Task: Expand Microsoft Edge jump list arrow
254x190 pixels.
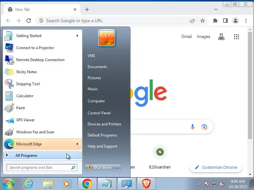Action: (x=77, y=144)
